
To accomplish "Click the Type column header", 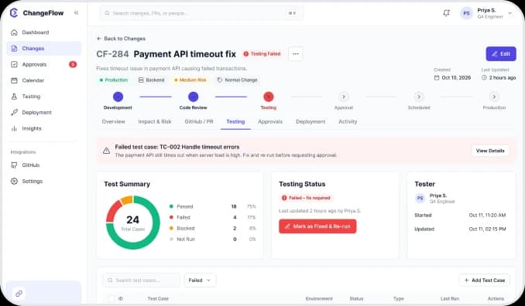I will click(x=399, y=298).
